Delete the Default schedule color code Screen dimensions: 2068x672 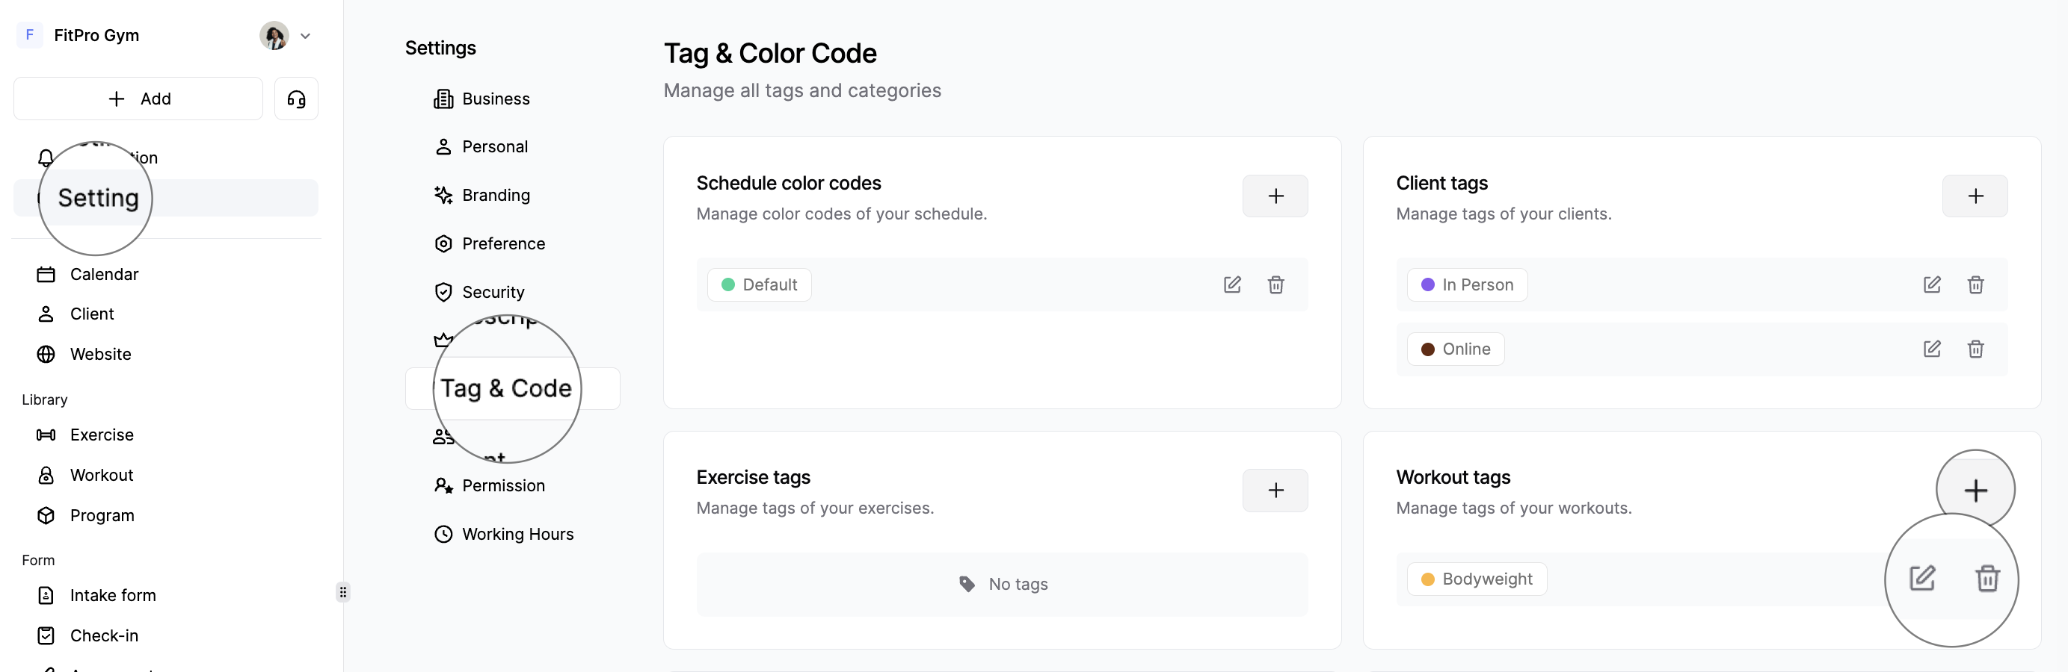click(x=1276, y=284)
